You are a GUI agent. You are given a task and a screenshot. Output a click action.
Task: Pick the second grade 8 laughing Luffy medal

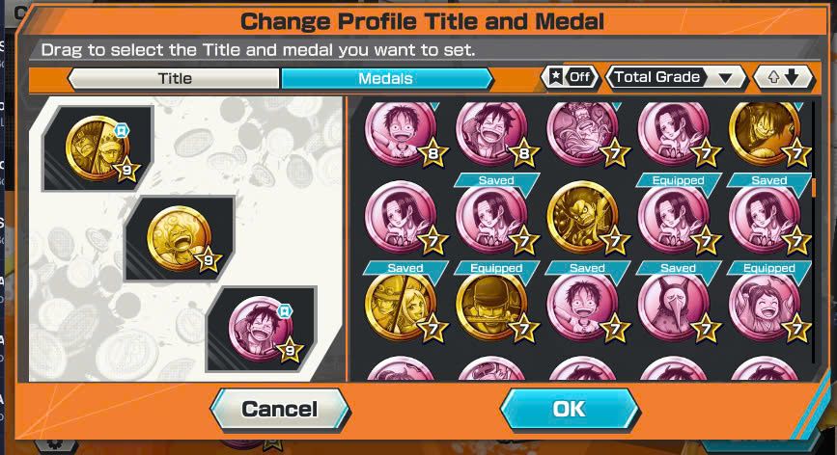[492, 133]
